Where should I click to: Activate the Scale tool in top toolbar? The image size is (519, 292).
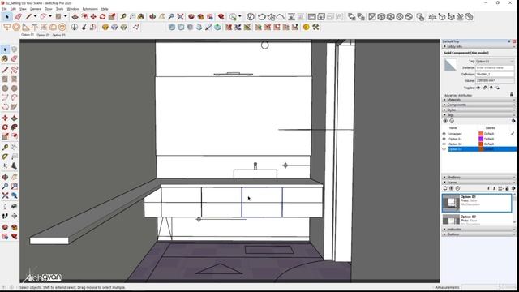click(x=112, y=16)
